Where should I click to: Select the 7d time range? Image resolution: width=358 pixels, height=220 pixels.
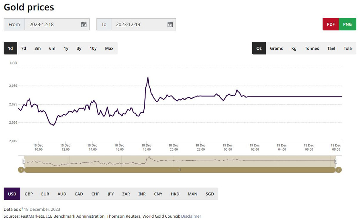coord(24,48)
